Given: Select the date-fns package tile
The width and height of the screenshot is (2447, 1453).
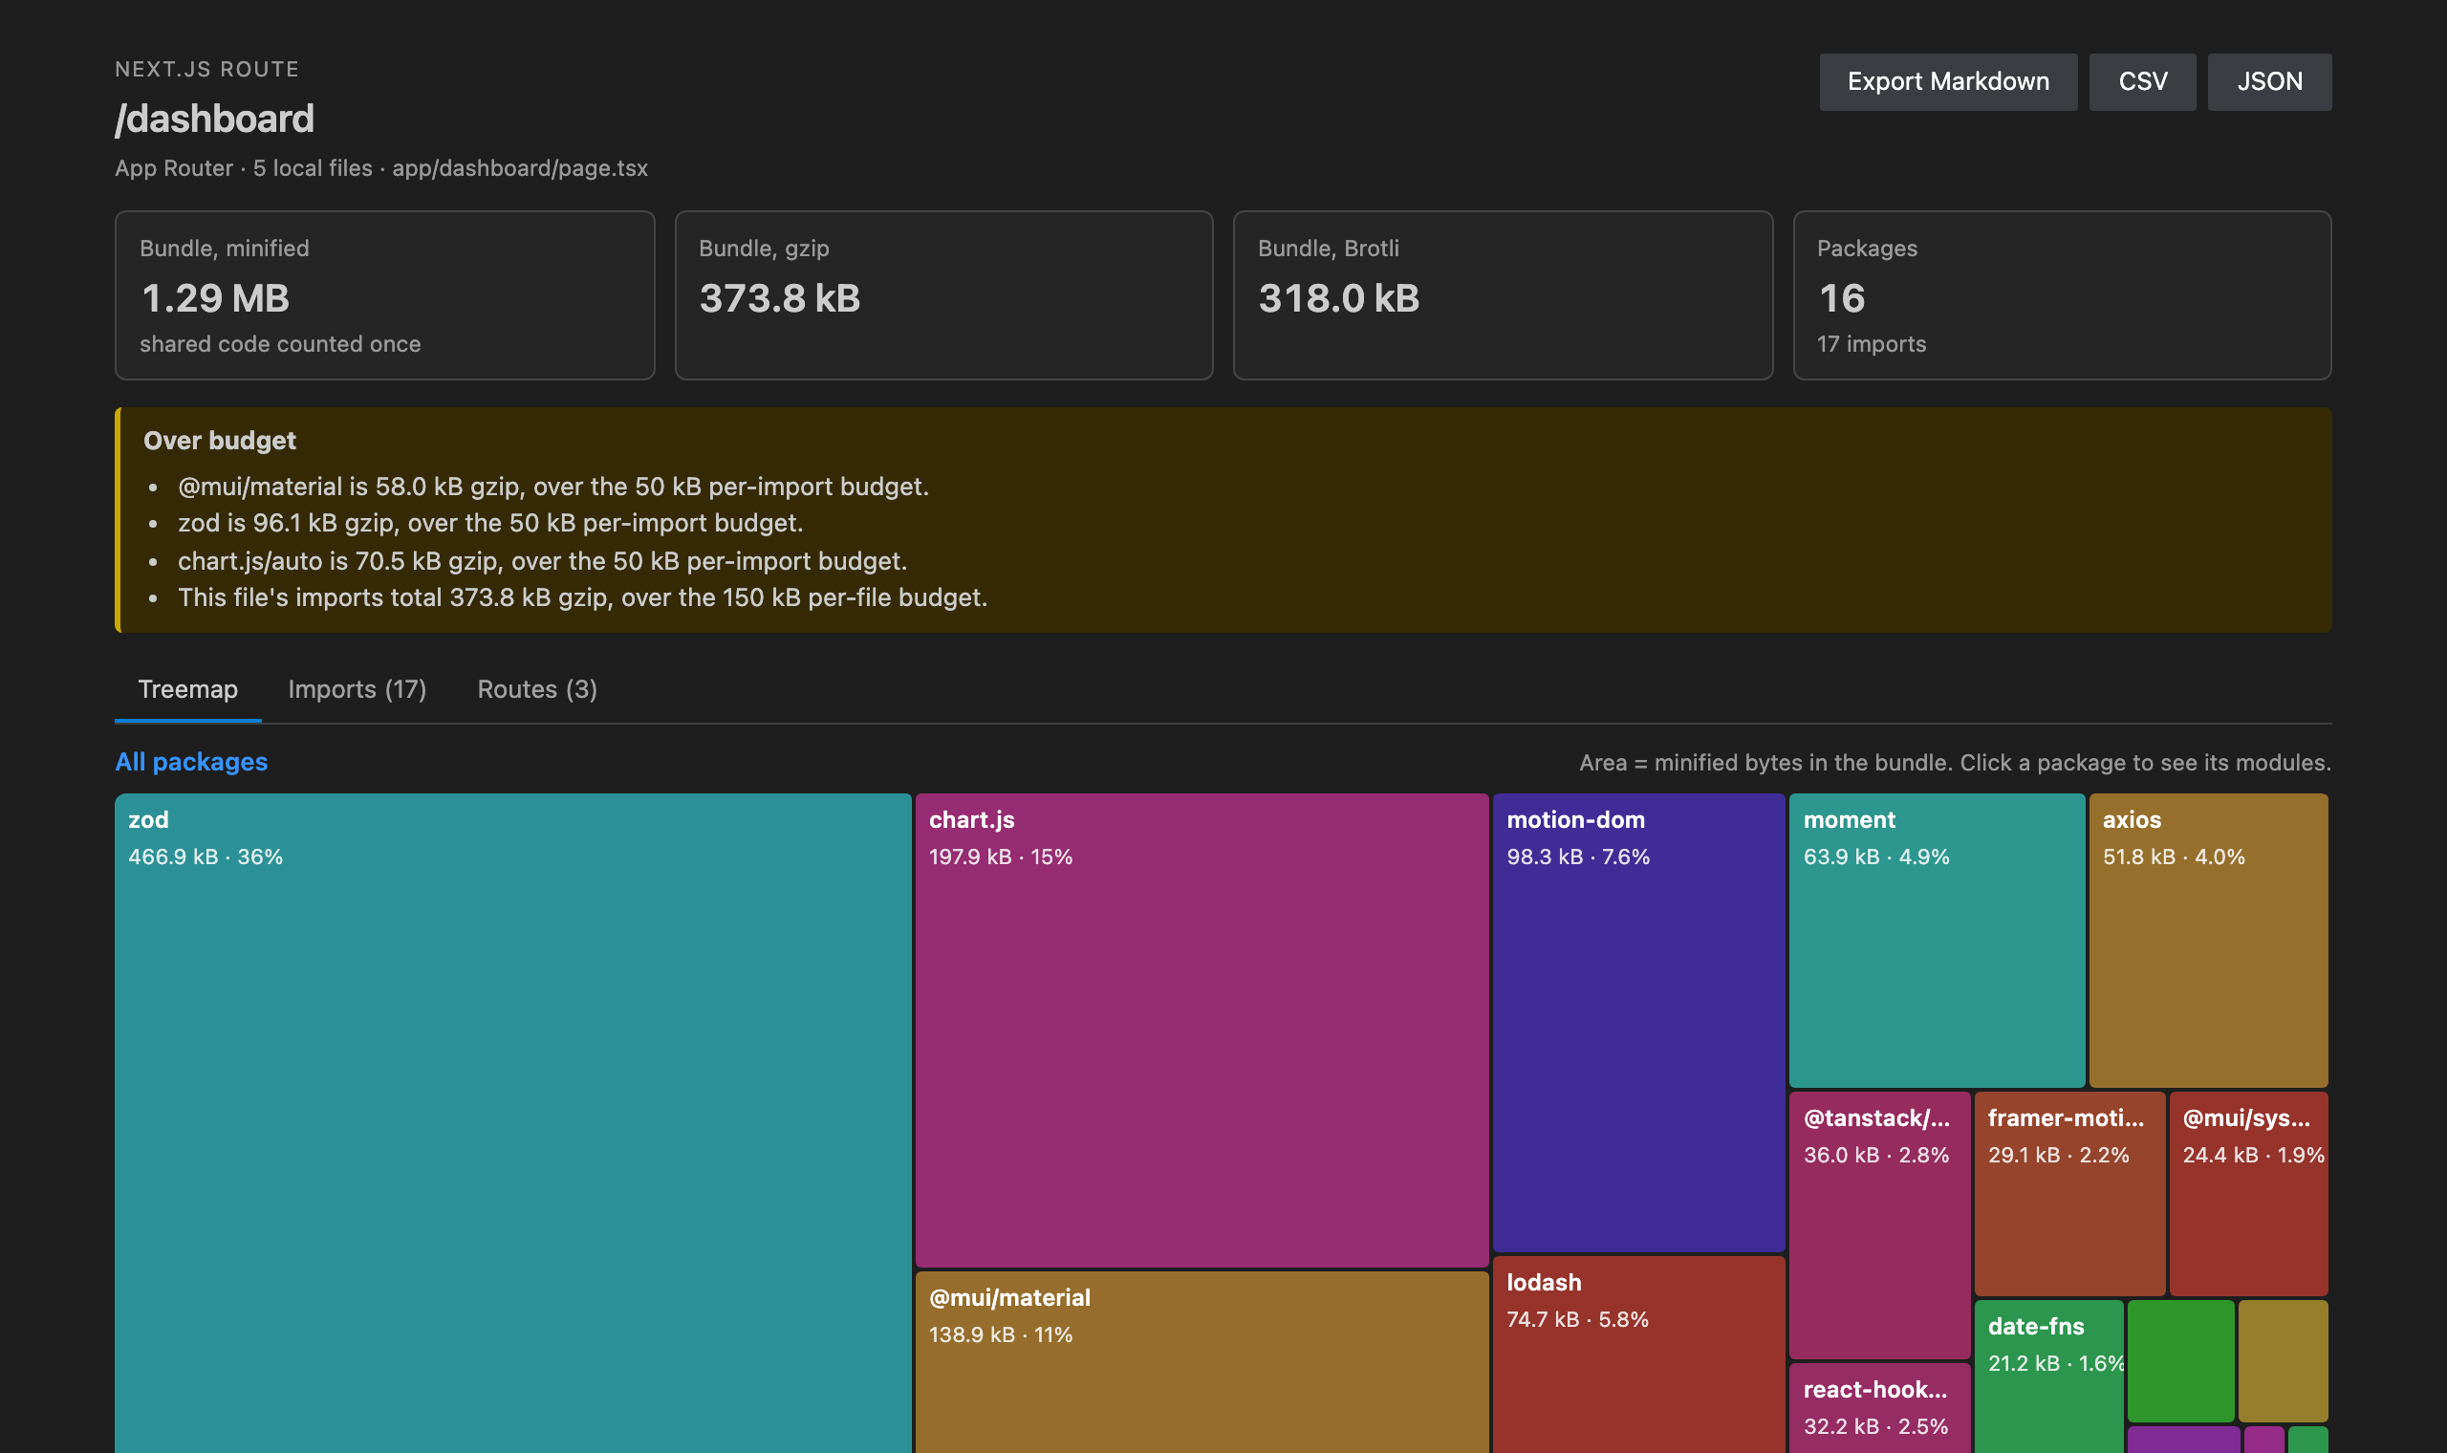Looking at the screenshot, I should pos(2048,1377).
